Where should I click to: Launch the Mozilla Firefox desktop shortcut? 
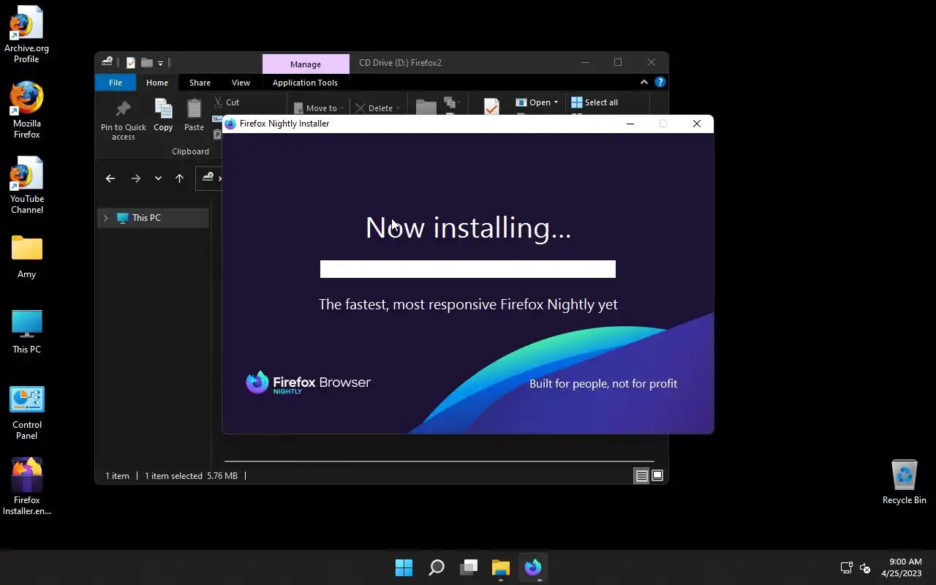(26, 110)
